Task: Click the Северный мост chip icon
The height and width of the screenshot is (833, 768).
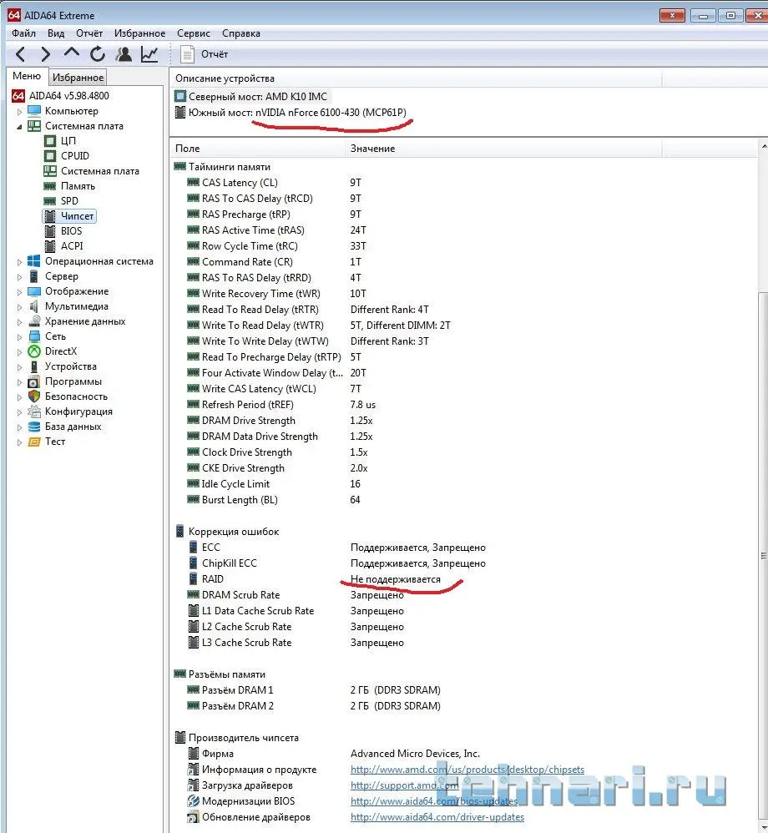Action: click(180, 96)
